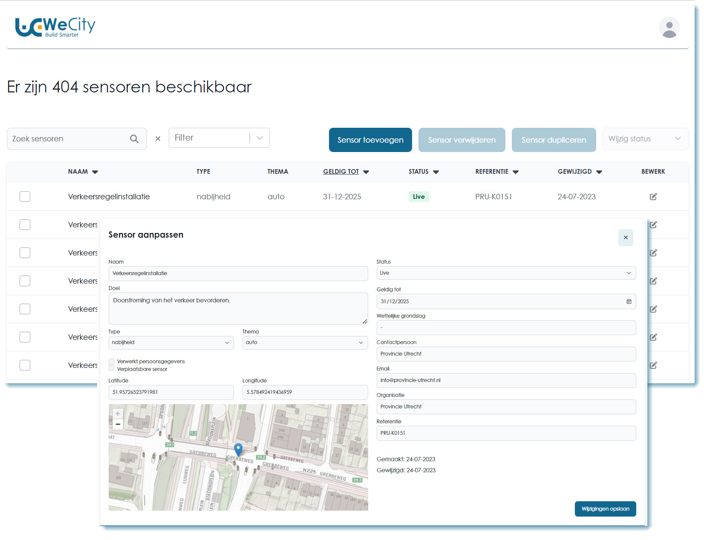Click the blue location marker on map
Viewport: 704px width, 540px height.
(x=238, y=449)
